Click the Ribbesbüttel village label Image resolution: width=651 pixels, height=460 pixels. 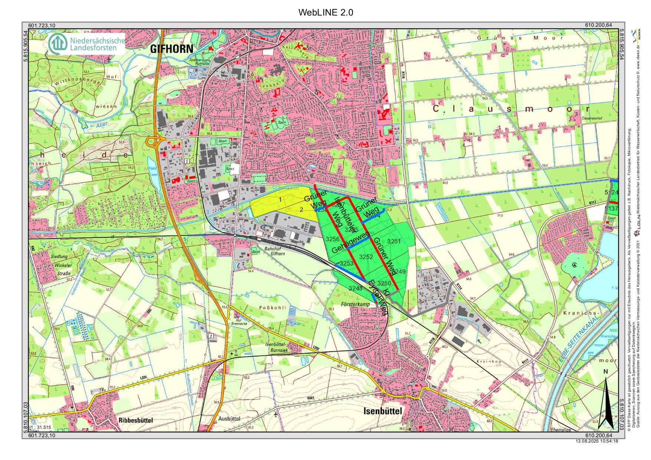[x=136, y=420]
